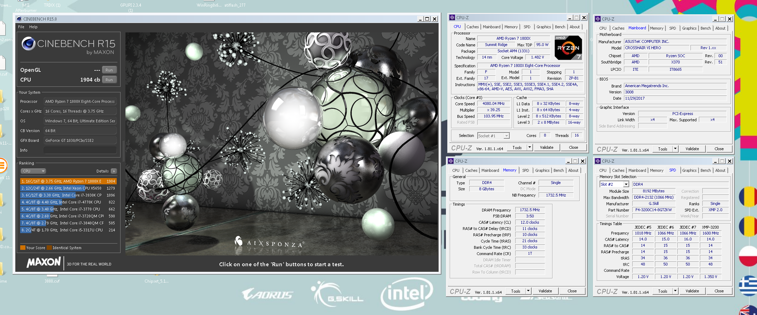Click Validate in top-left CPU-Z window

(x=547, y=147)
